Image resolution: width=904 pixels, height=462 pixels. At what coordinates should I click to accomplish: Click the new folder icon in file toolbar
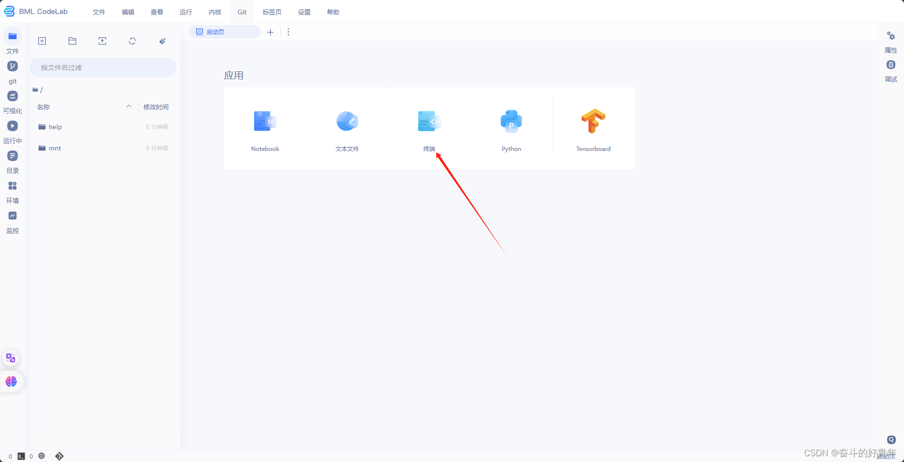[x=72, y=41]
